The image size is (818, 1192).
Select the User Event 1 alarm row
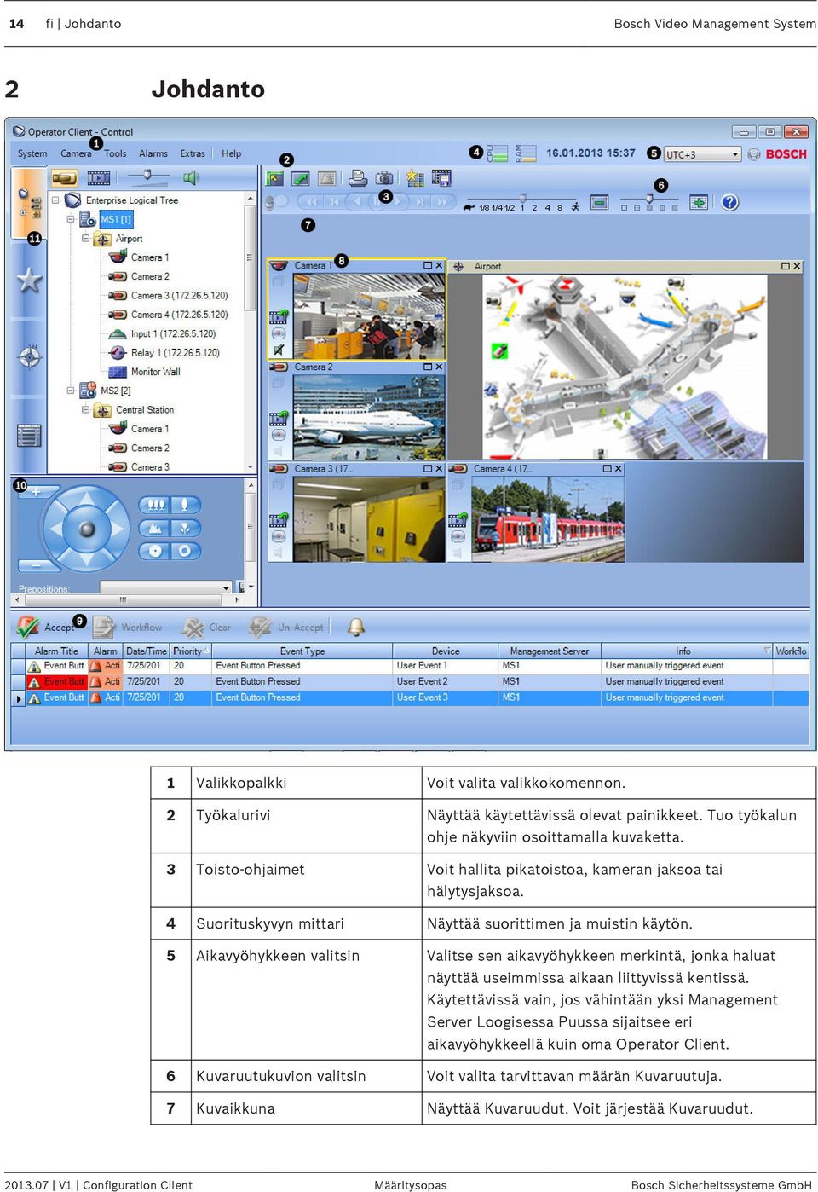click(410, 665)
